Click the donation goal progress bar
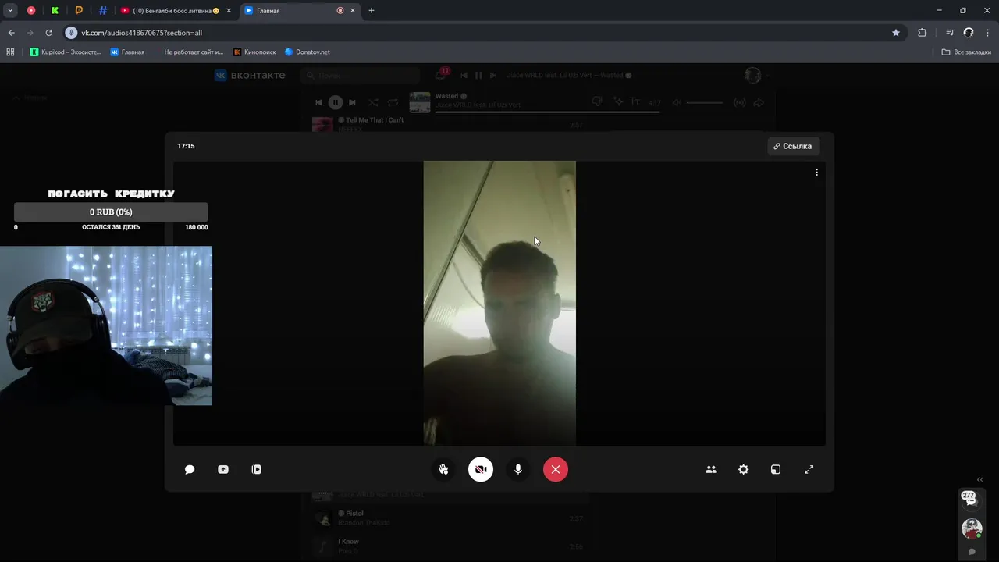 coord(111,212)
